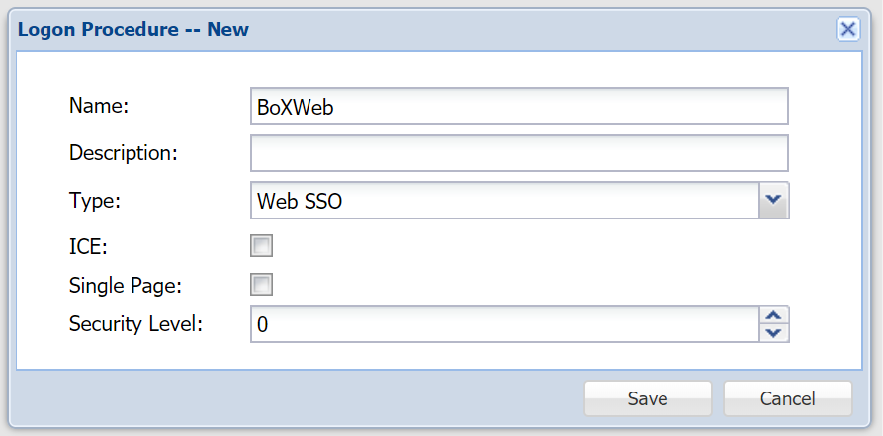Focus the Security Level number field
Image resolution: width=883 pixels, height=436 pixels.
click(x=504, y=323)
